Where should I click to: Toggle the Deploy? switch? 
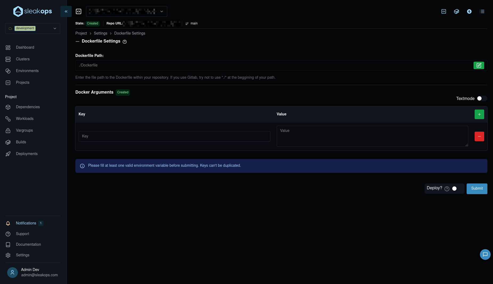pyautogui.click(x=457, y=189)
